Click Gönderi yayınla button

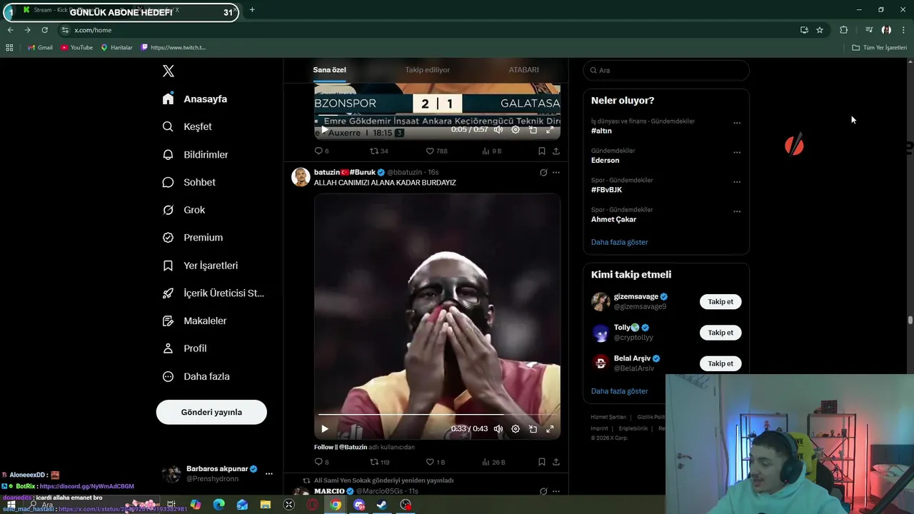pyautogui.click(x=211, y=412)
